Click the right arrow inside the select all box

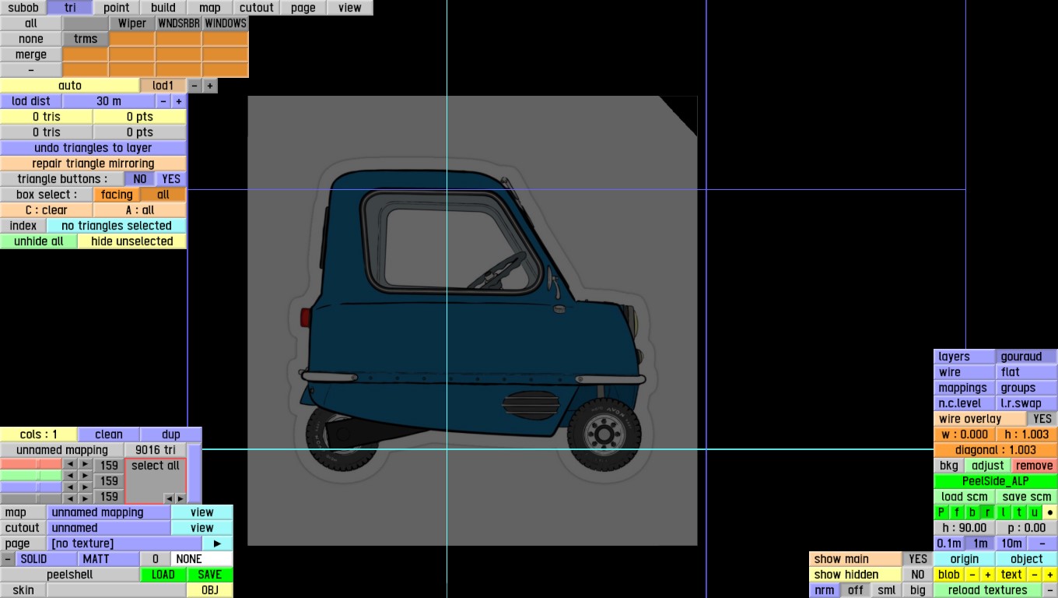(x=180, y=498)
